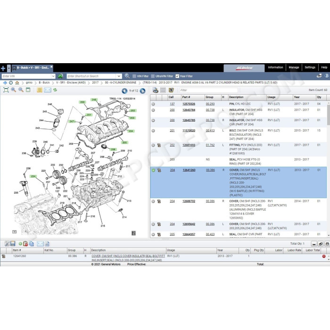Click the green vehicle lookup icon

pyautogui.click(x=61, y=76)
